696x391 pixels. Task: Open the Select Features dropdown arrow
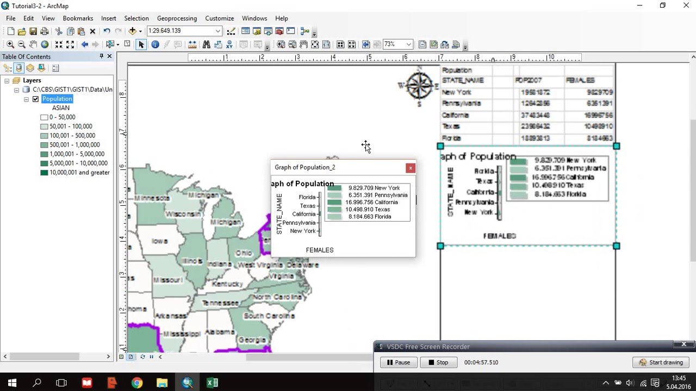tap(118, 45)
